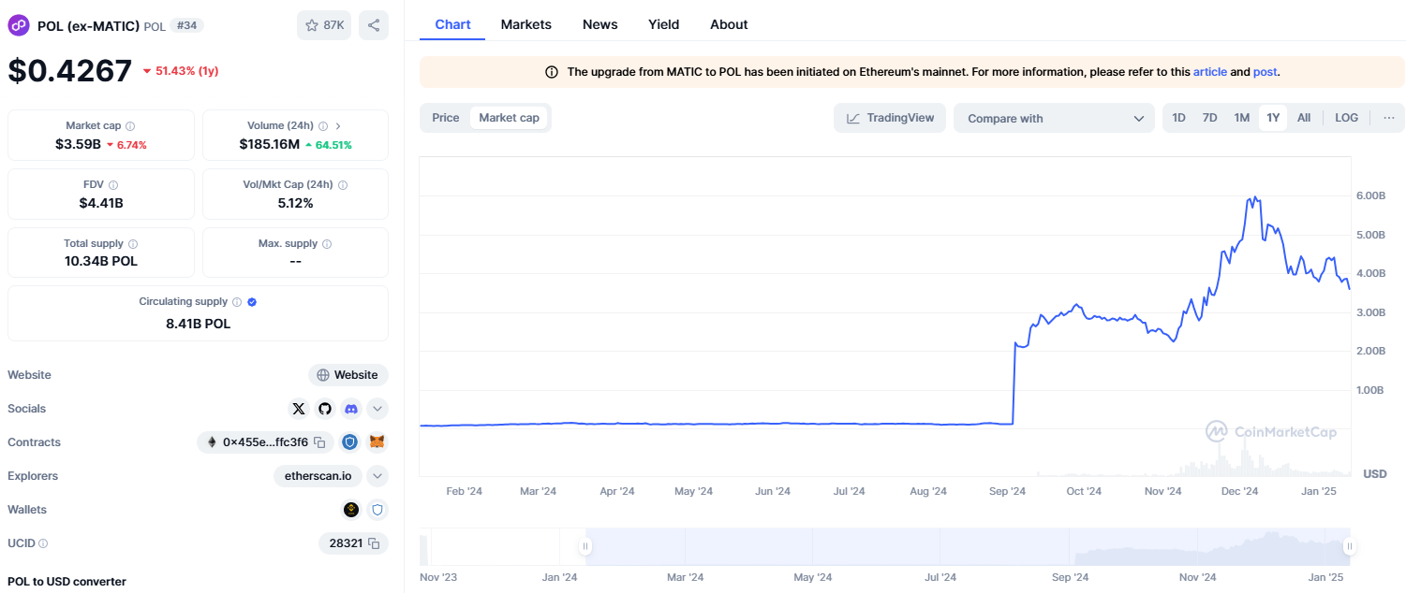This screenshot has height=593, width=1406.
Task: Click the Website link button
Action: click(348, 375)
